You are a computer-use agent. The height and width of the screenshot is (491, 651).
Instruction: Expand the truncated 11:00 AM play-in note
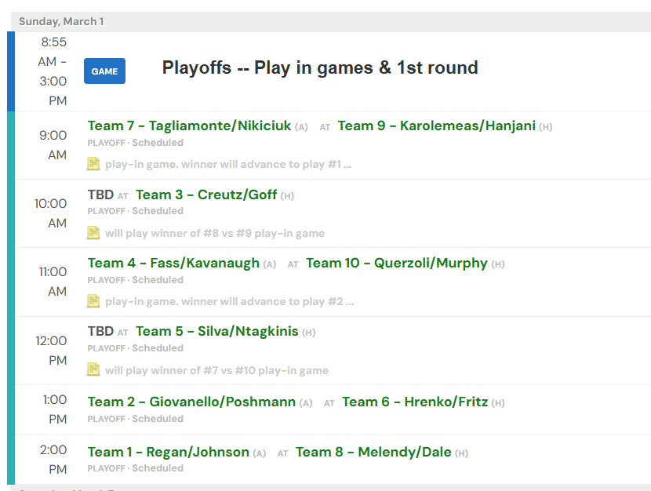coord(229,302)
